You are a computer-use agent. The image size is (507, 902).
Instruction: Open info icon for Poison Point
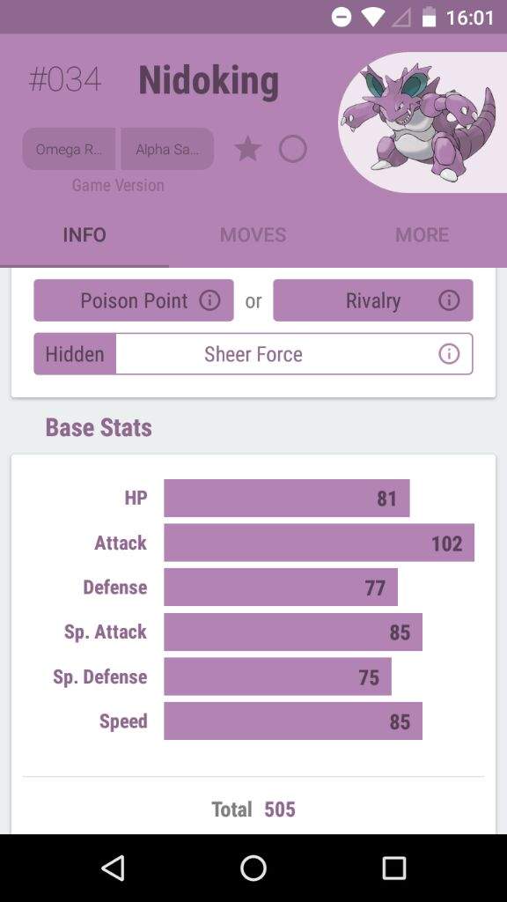tap(209, 299)
